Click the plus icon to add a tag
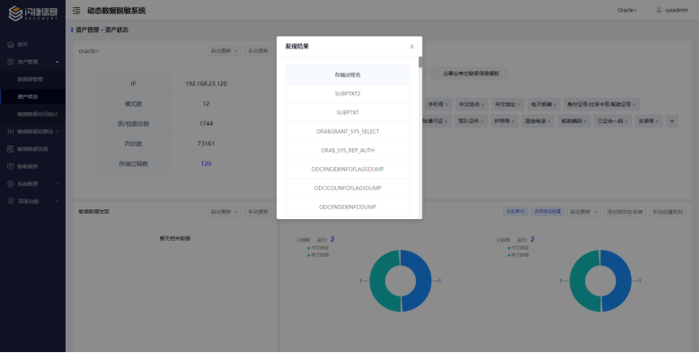Viewport: 699px width, 353px height. tap(672, 120)
